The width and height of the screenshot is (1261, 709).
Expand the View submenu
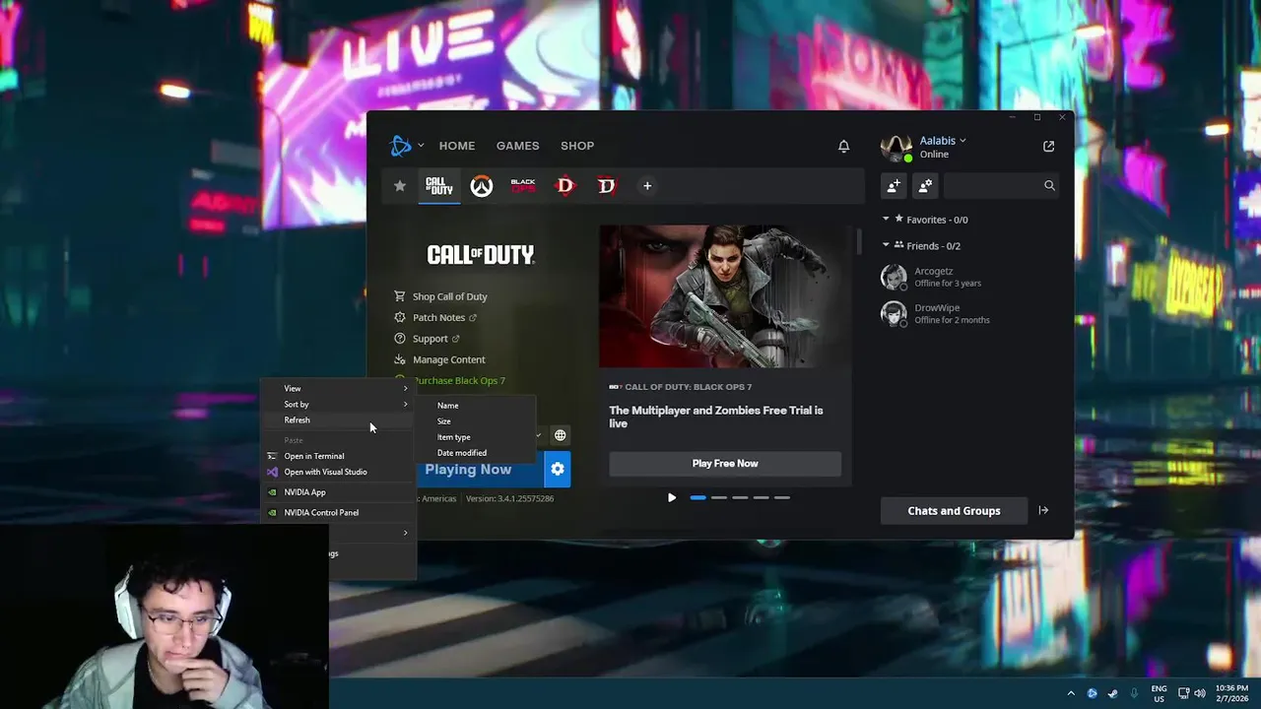(338, 388)
